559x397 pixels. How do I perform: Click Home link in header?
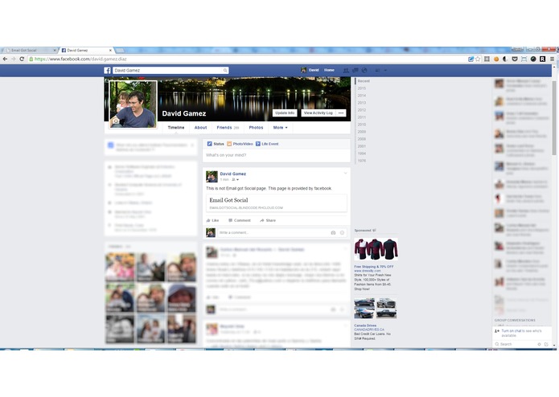point(329,70)
